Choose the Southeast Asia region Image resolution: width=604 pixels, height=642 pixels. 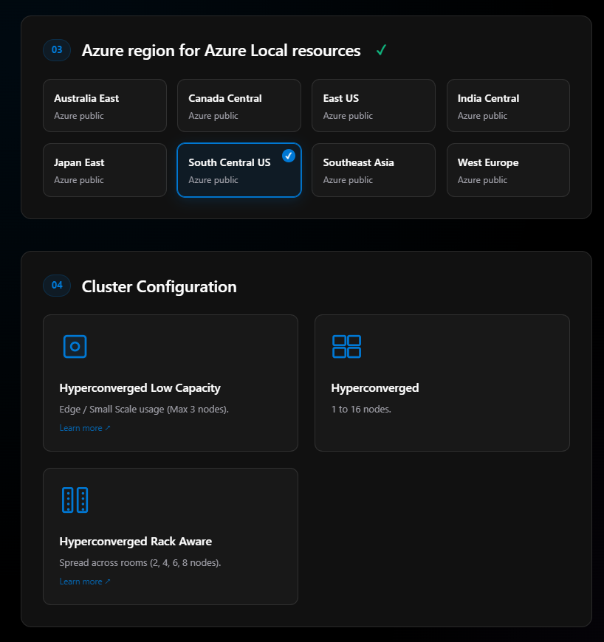coord(373,170)
